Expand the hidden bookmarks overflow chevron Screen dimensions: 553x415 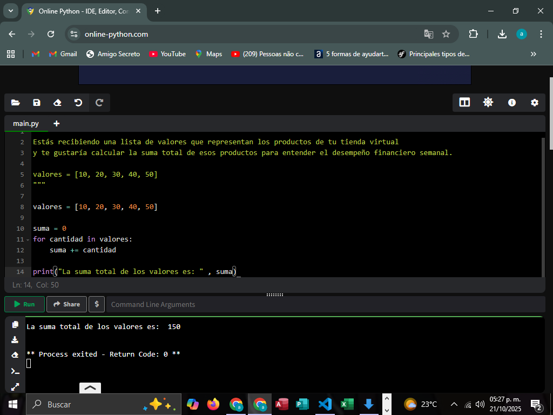pos(534,54)
